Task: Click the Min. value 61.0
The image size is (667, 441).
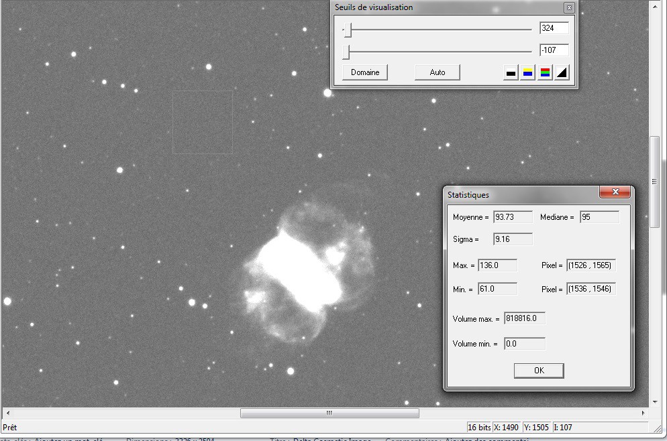Action: pyautogui.click(x=497, y=289)
